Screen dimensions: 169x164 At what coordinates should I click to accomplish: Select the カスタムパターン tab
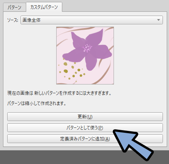[x=44, y=7]
